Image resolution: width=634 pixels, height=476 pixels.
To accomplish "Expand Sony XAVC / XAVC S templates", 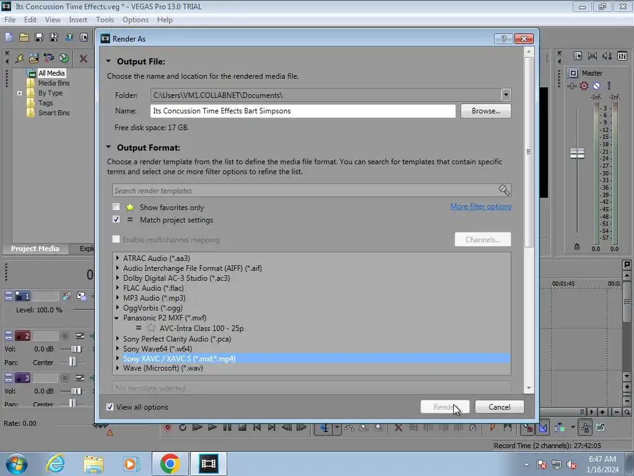I will (117, 358).
